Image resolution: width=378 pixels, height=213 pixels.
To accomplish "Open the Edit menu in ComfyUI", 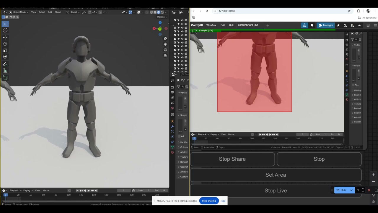I will pos(223,25).
